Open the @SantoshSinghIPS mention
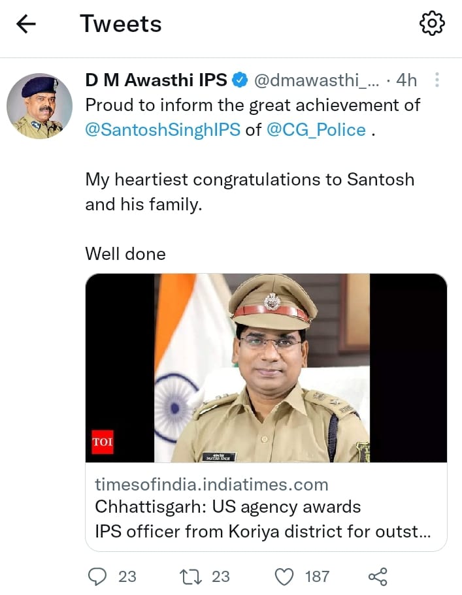This screenshot has height=595, width=462. pyautogui.click(x=163, y=129)
